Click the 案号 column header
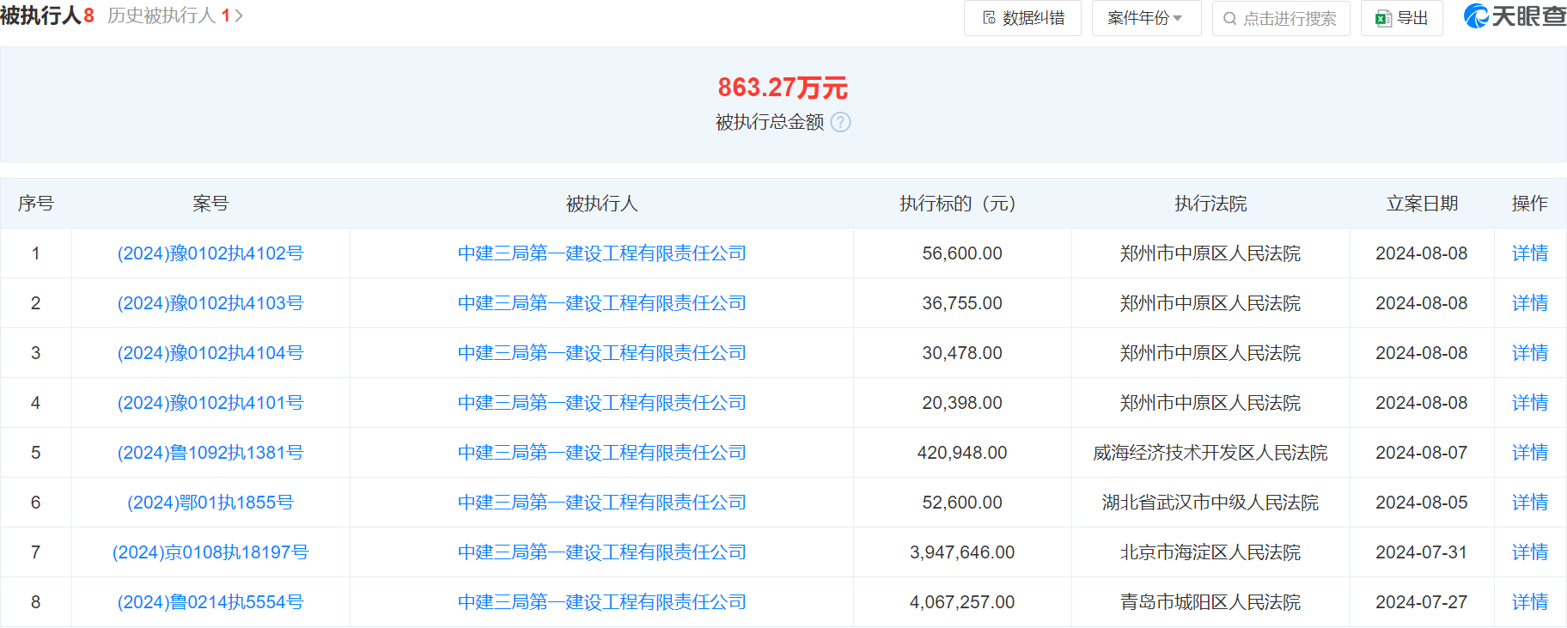This screenshot has height=628, width=1567. [210, 204]
